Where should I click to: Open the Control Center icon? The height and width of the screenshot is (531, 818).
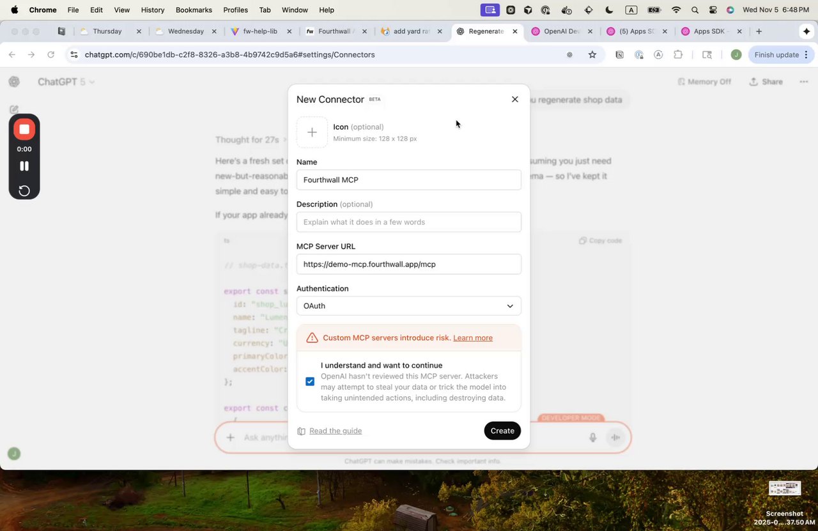point(713,10)
